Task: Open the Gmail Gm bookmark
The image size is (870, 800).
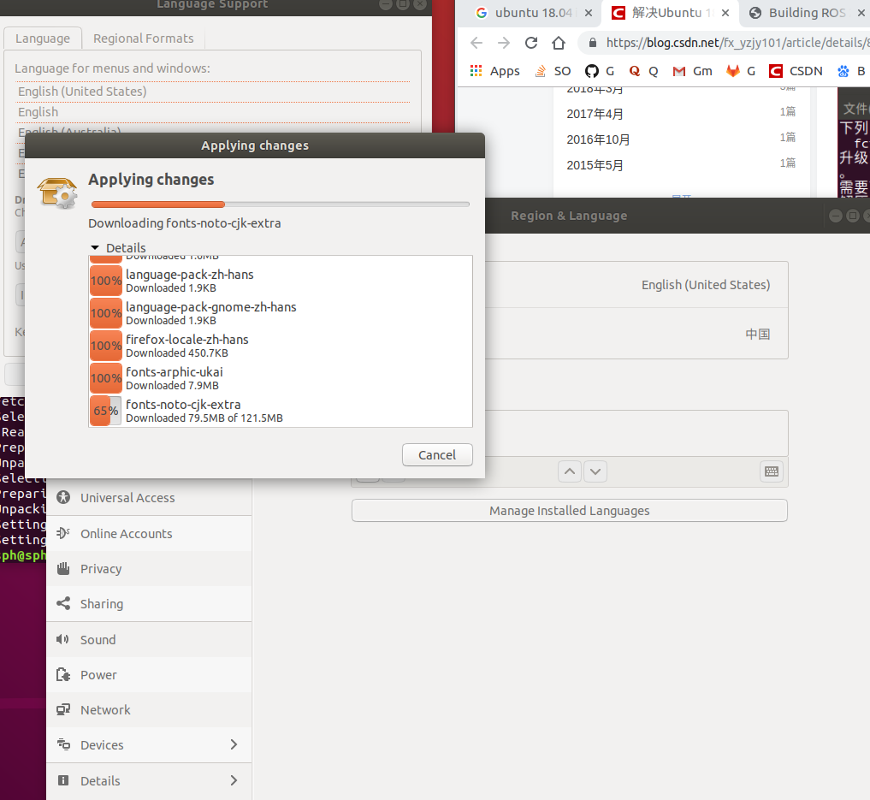Action: pos(692,71)
